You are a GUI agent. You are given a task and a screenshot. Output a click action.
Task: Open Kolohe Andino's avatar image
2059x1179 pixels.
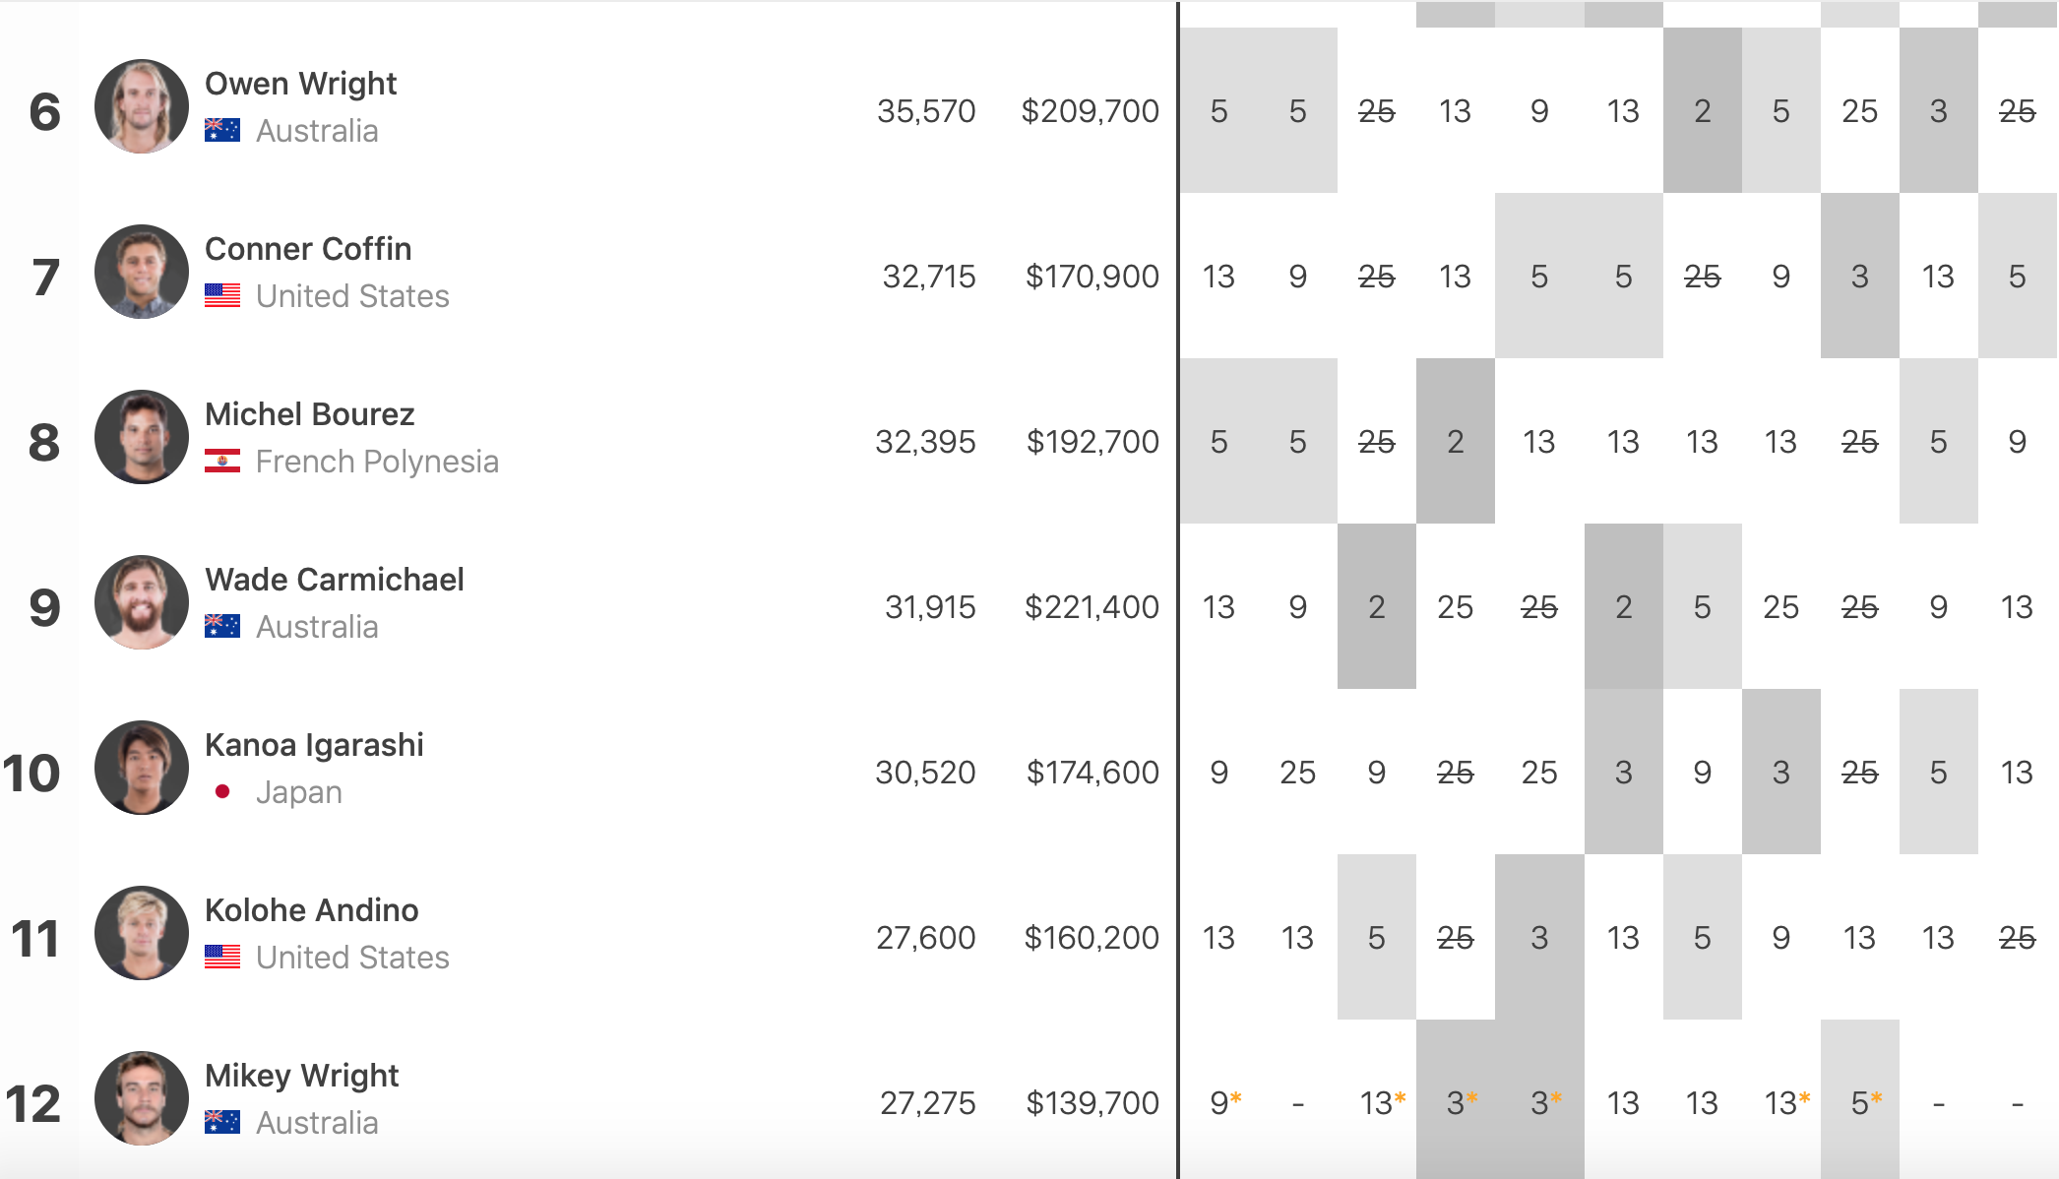click(142, 933)
